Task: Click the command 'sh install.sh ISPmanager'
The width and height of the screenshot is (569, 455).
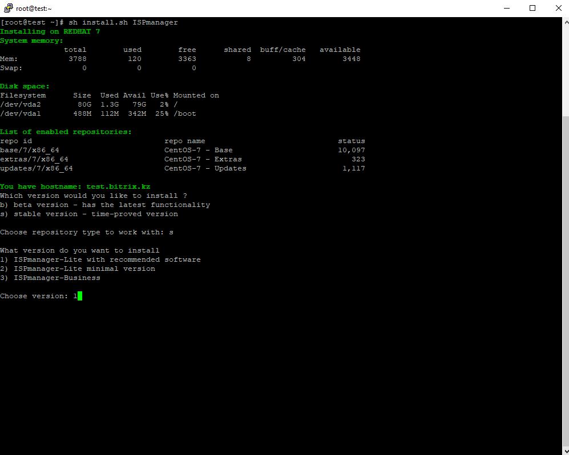Action: pos(123,22)
